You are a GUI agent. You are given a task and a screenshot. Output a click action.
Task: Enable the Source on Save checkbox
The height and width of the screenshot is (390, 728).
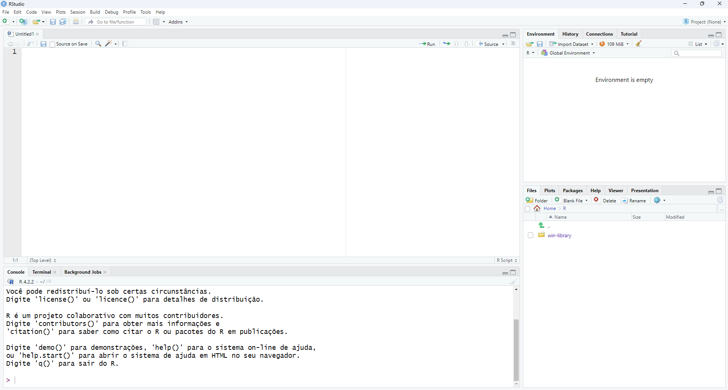click(x=53, y=44)
